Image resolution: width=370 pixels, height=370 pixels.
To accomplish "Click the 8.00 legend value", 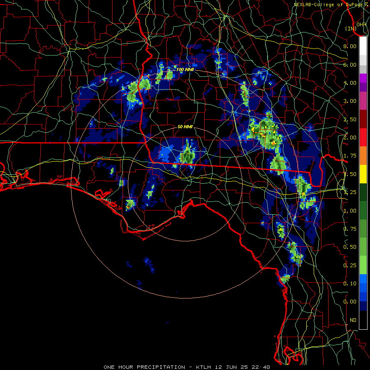I will coord(350,46).
